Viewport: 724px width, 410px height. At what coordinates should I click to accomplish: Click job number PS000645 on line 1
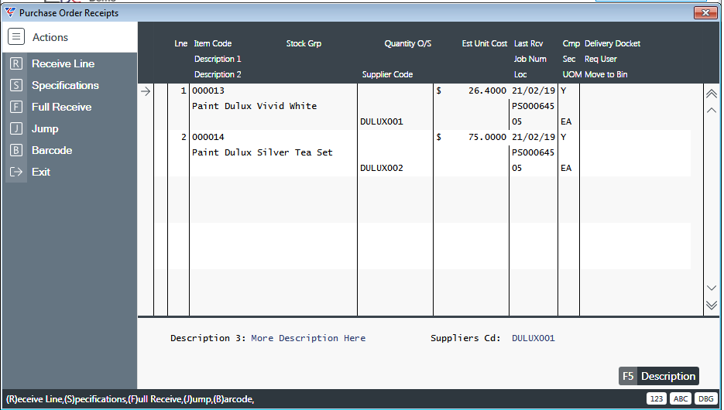tap(533, 106)
